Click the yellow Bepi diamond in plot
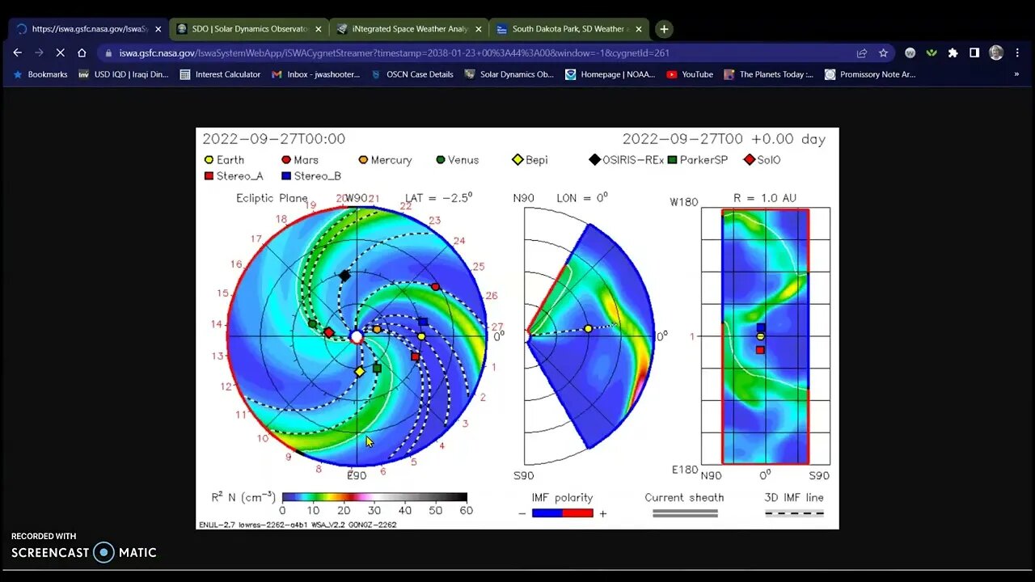This screenshot has height=582, width=1035. pos(360,372)
